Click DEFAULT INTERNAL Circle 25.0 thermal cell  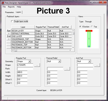pyautogui.click(x=53, y=33)
